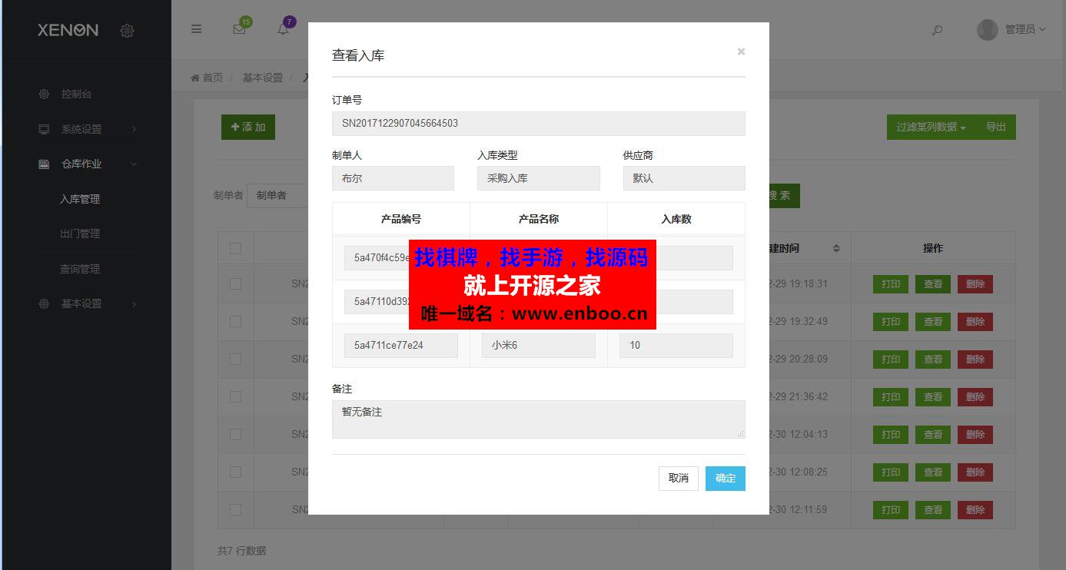
Task: Click the 入库类型 field 采购入库
Action: (x=539, y=178)
